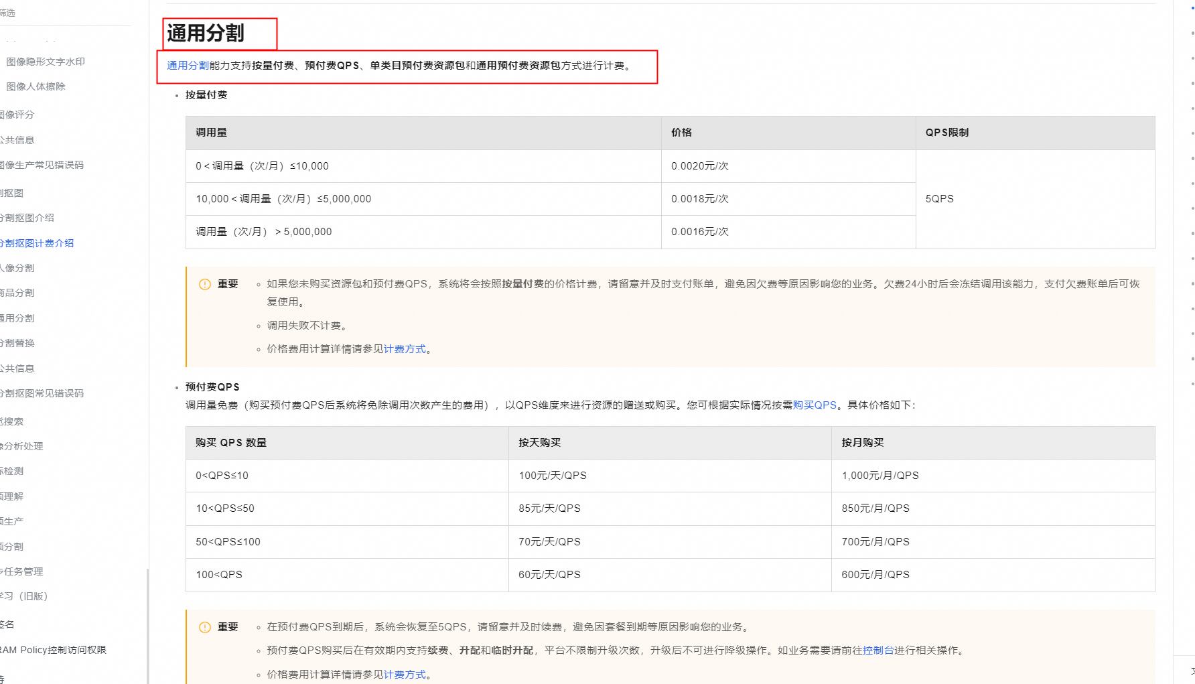Click the 价格 column header
This screenshot has width=1195, height=684.
click(x=788, y=133)
